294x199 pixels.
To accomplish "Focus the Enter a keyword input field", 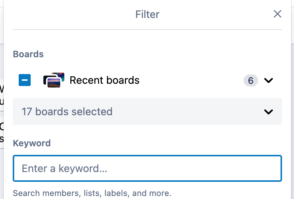I will pos(147,168).
